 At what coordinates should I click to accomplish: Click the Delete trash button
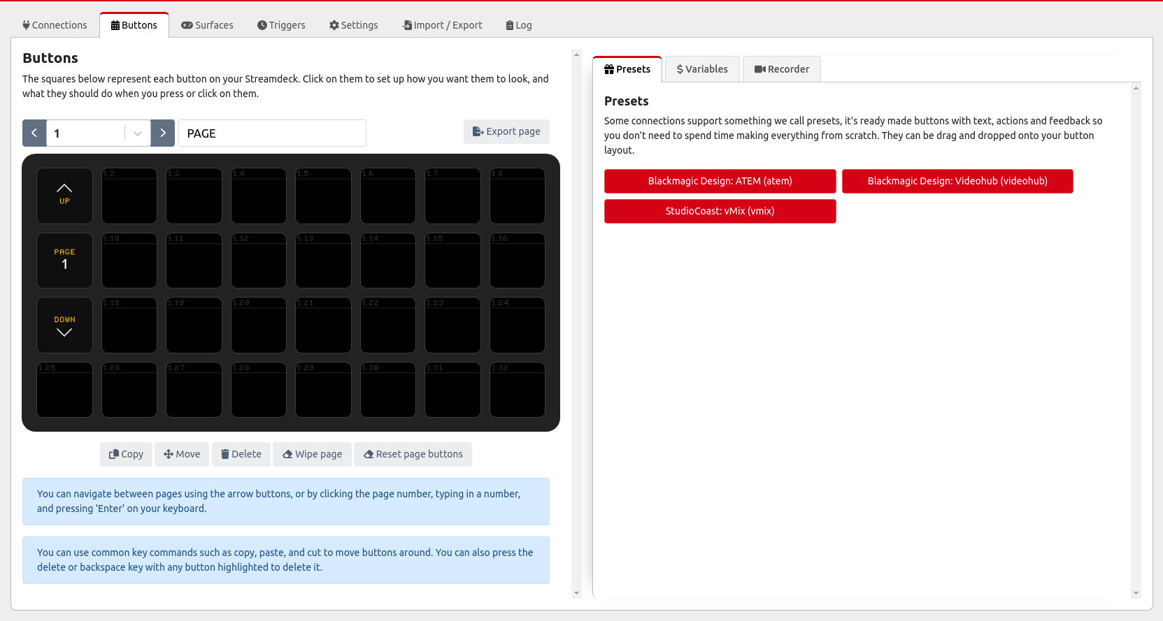(241, 454)
